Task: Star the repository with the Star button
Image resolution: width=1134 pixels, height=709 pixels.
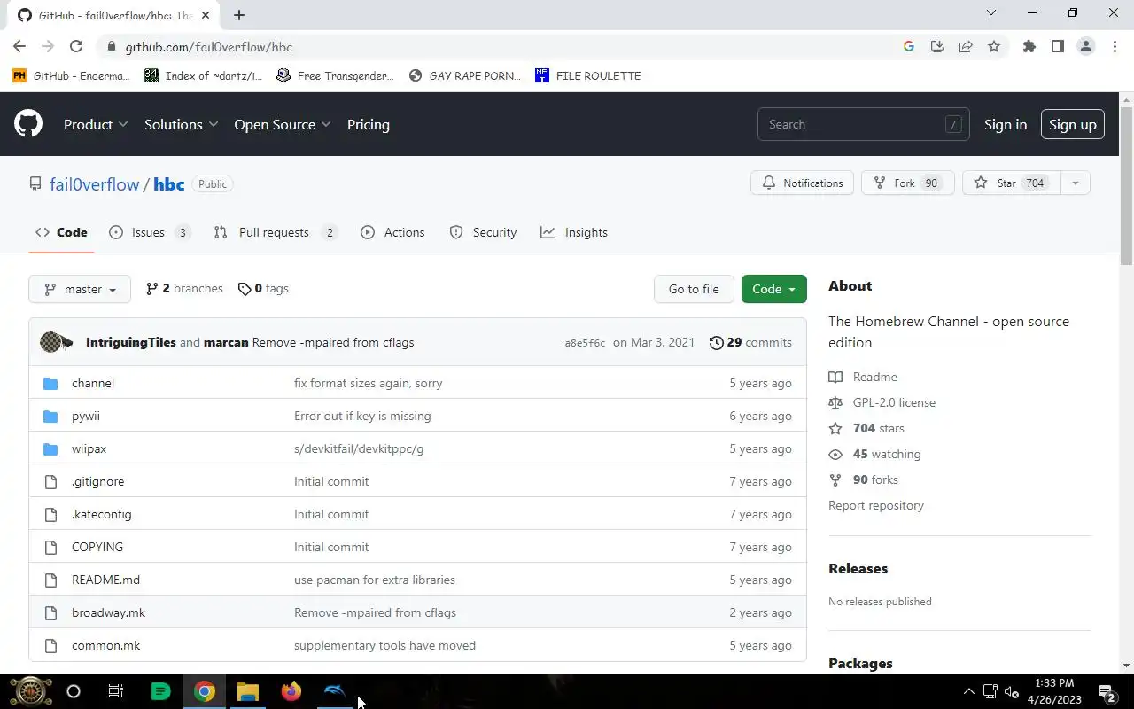Action: (x=1011, y=183)
